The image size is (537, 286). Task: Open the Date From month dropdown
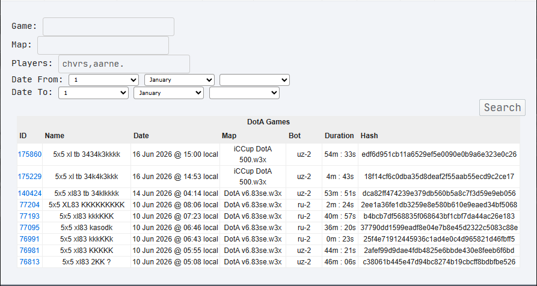click(x=179, y=80)
